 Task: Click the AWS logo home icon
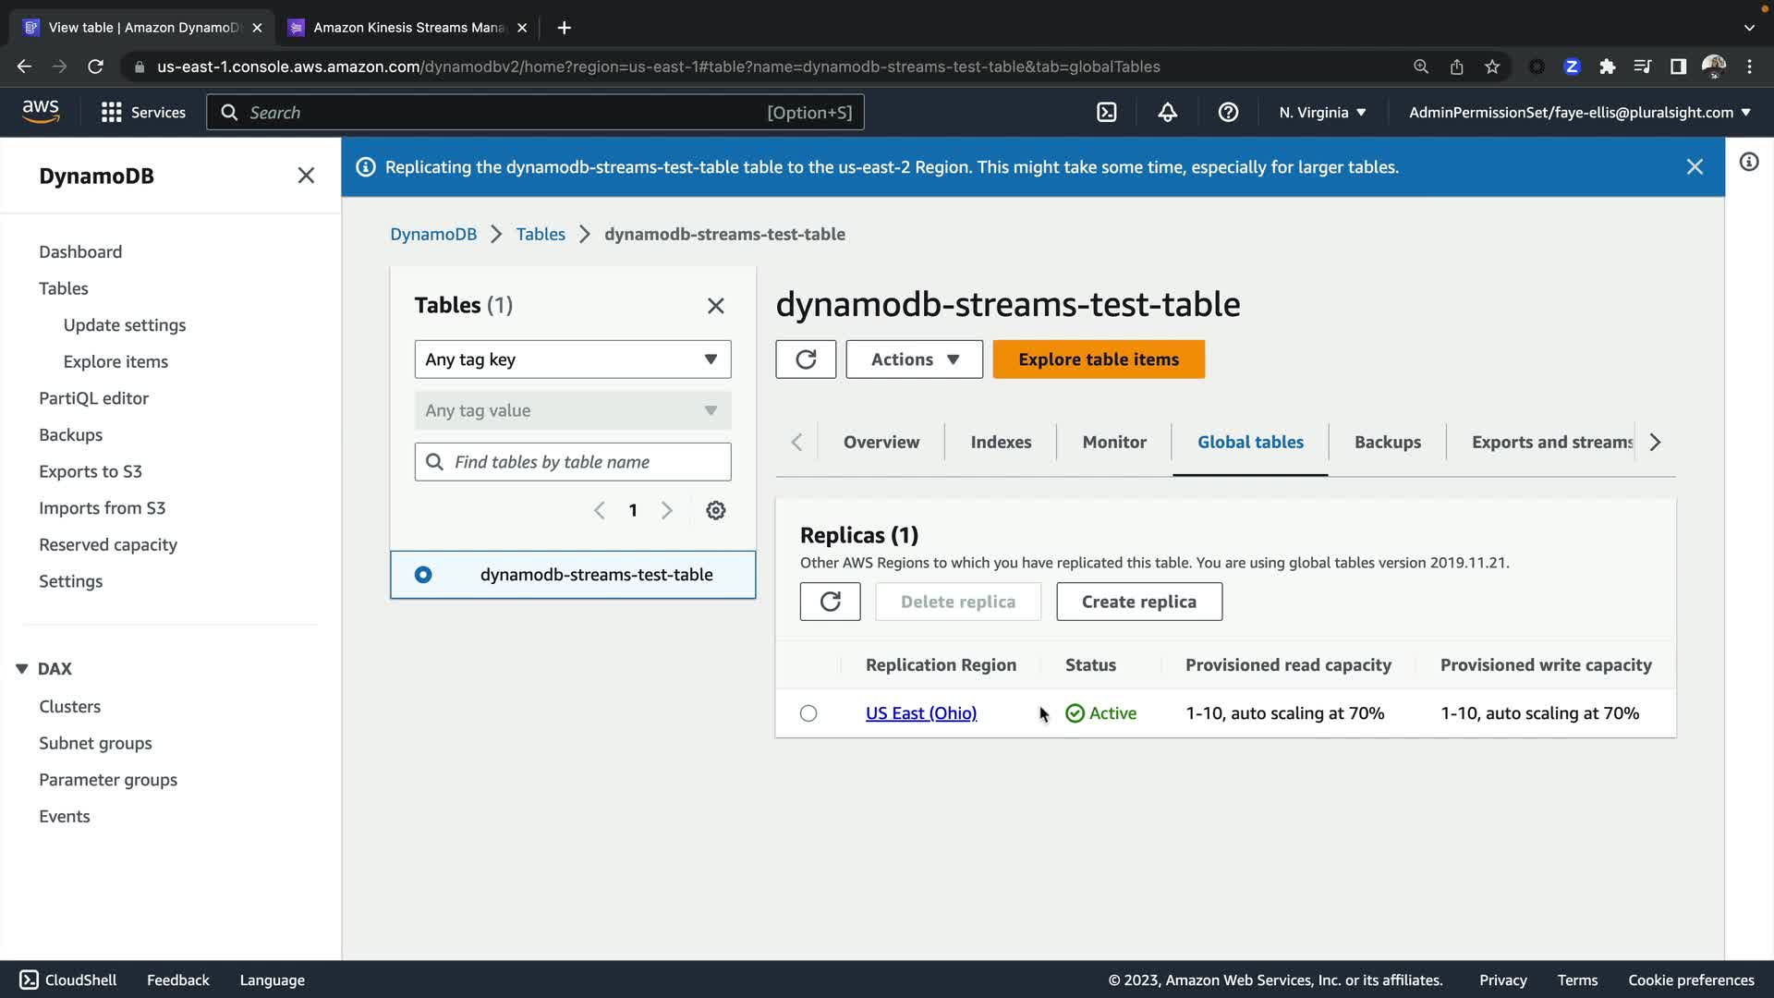point(41,112)
